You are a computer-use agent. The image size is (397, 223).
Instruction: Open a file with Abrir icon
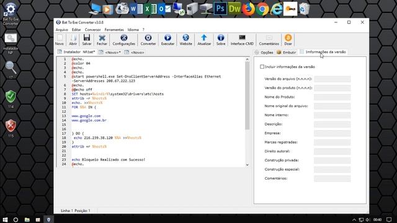(x=73, y=40)
